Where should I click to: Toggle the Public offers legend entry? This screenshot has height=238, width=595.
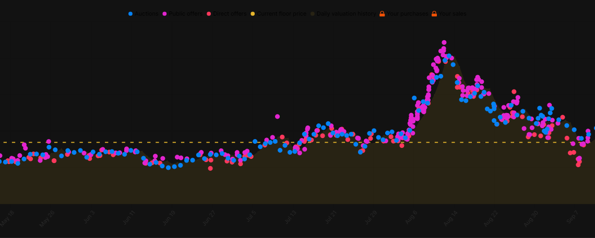pyautogui.click(x=165, y=14)
